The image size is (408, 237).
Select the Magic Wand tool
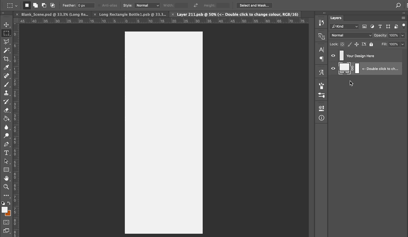[x=6, y=50]
